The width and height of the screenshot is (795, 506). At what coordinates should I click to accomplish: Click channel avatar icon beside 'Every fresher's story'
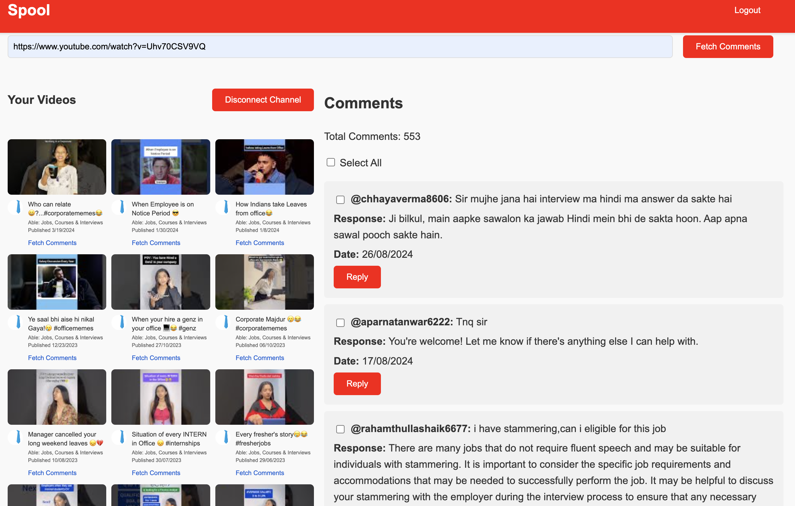(223, 437)
